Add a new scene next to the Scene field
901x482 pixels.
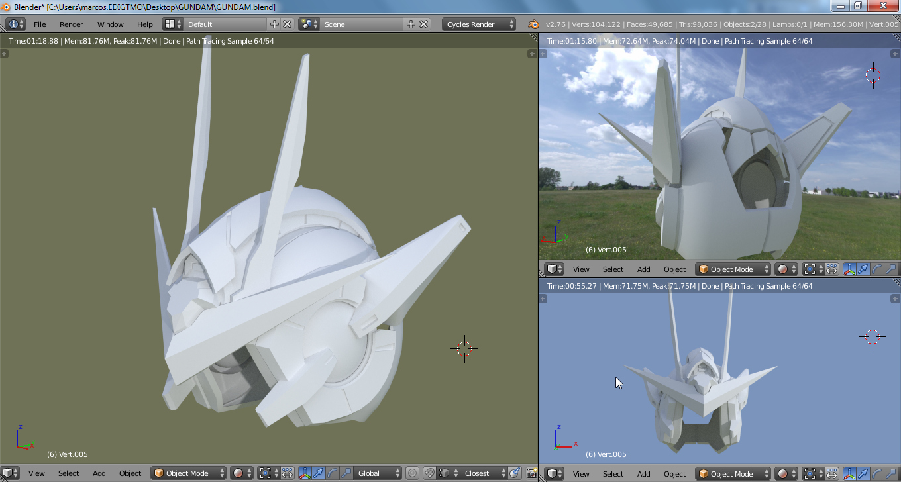pyautogui.click(x=411, y=24)
